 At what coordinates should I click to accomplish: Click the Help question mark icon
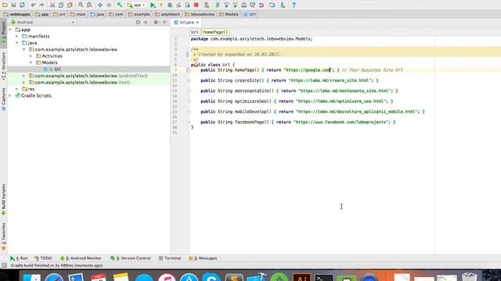coord(294,5)
